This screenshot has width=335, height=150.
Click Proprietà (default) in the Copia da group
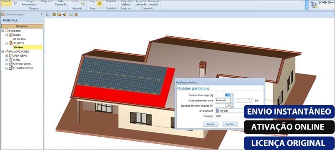tap(126, 3)
